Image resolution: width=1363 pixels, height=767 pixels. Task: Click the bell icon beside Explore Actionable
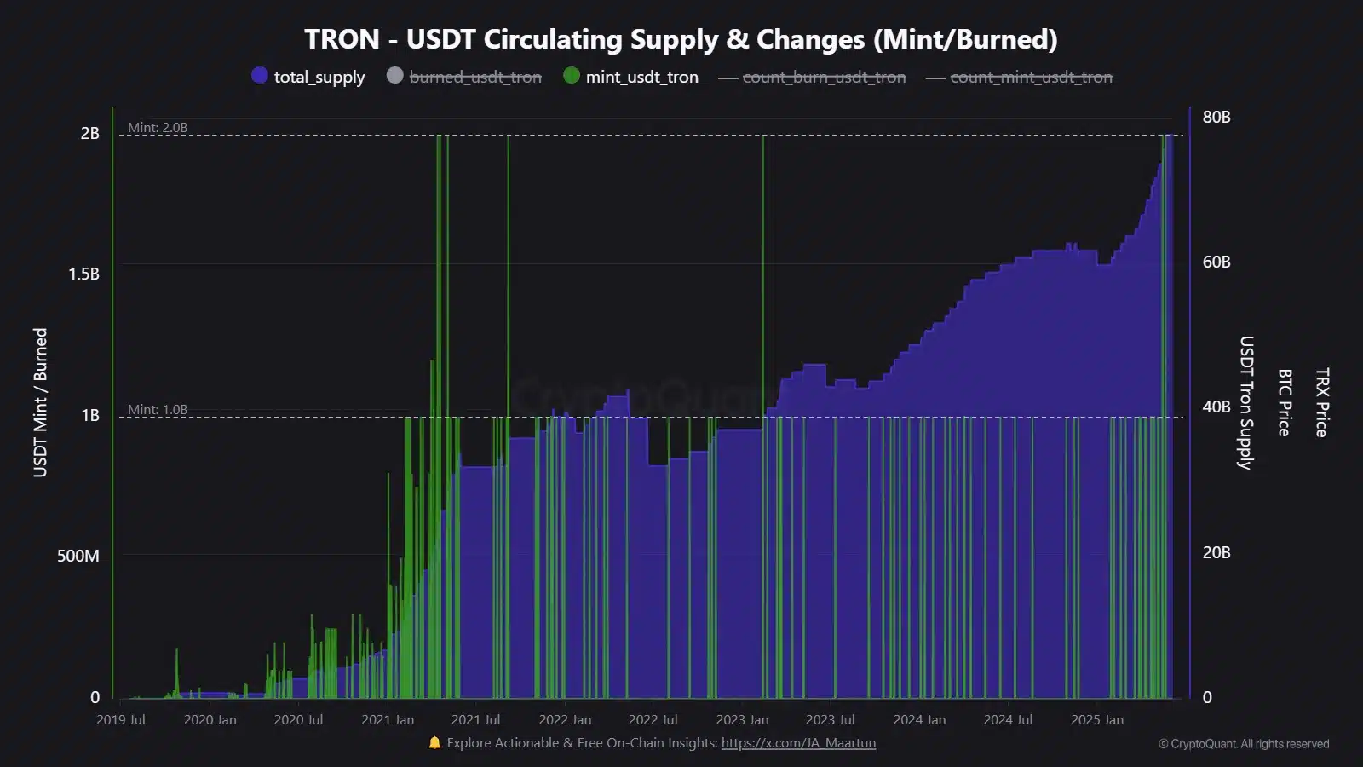pyautogui.click(x=434, y=743)
